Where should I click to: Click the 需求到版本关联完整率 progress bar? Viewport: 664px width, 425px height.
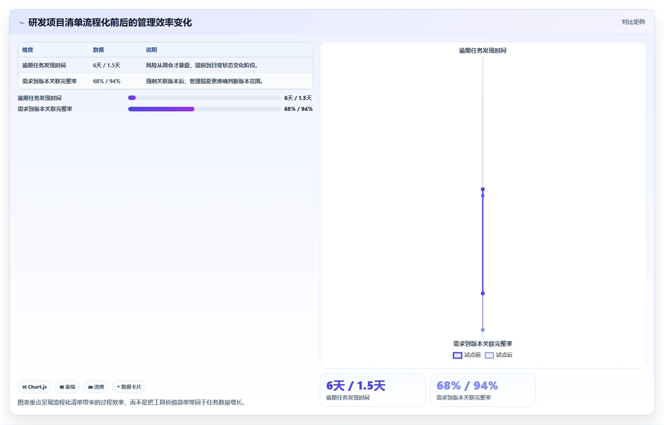[204, 109]
